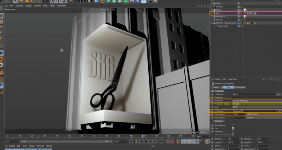Toggle the Tile checkbox
The height and width of the screenshot is (150, 282).
[x=233, y=128]
